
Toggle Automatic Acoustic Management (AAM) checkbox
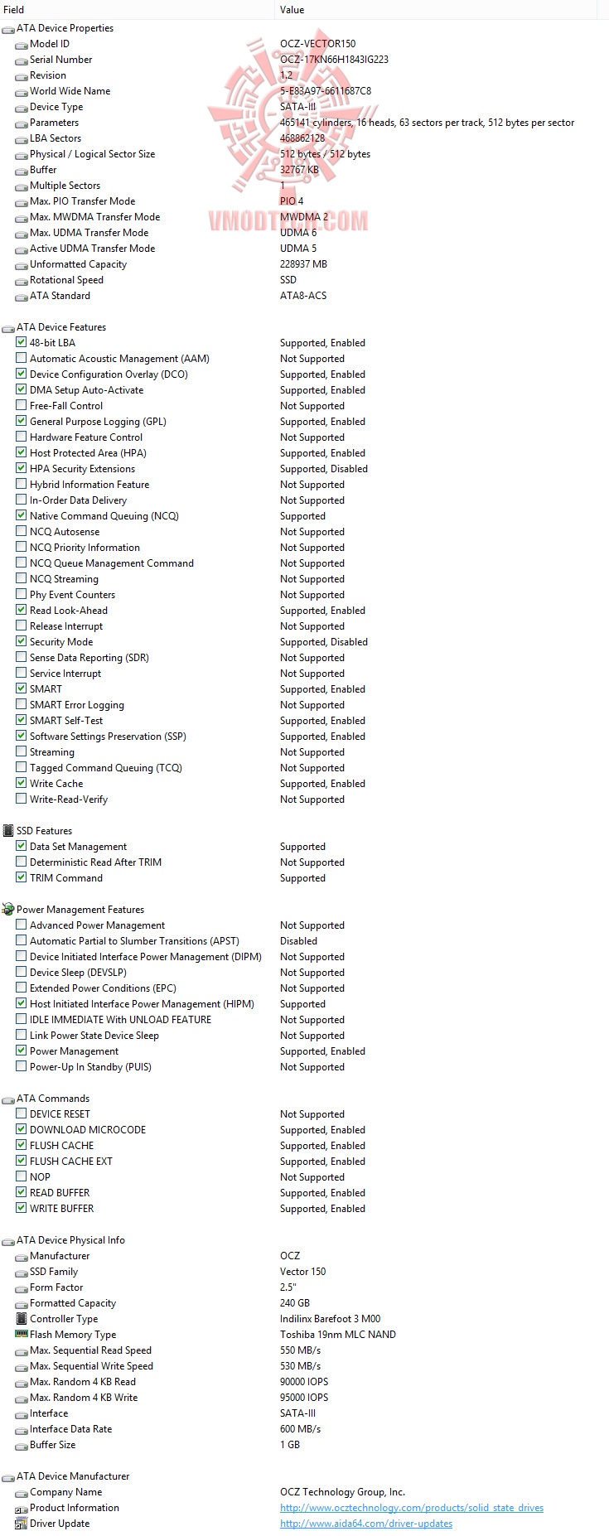(22, 358)
